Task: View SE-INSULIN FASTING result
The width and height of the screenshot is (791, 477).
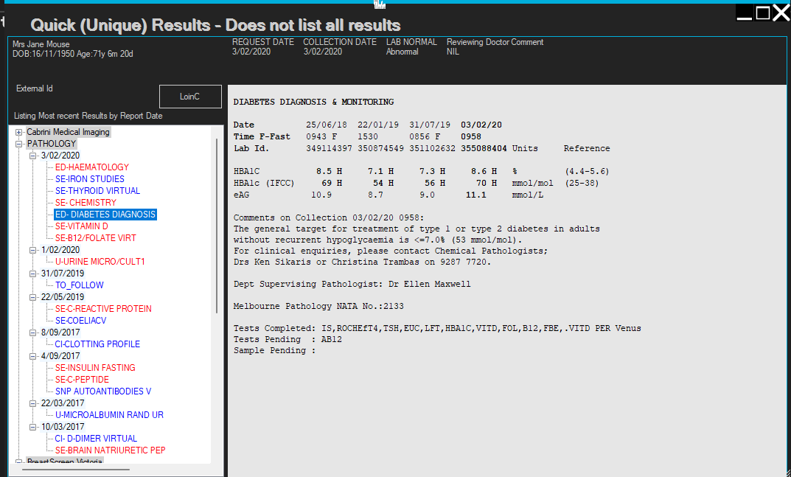Action: pyautogui.click(x=95, y=368)
